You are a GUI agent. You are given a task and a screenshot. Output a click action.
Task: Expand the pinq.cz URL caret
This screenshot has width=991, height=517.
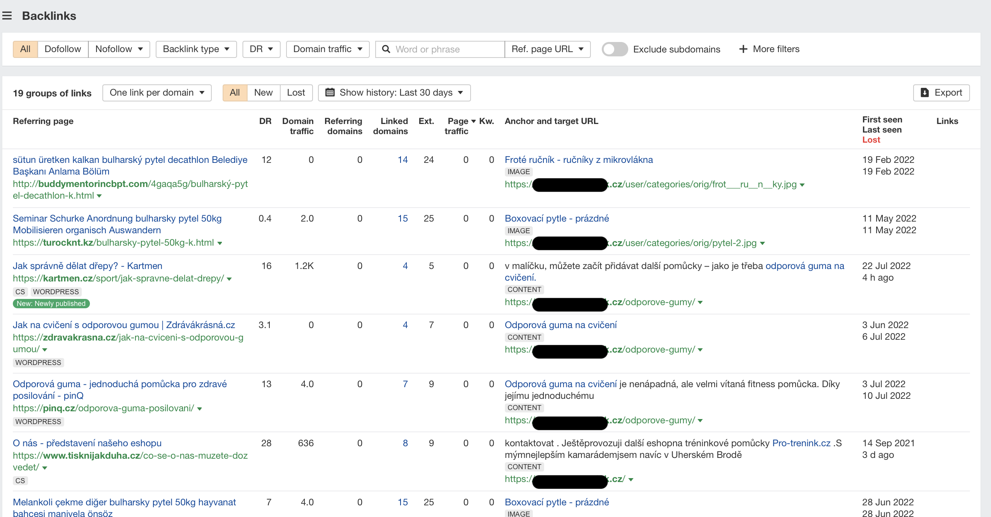click(200, 409)
